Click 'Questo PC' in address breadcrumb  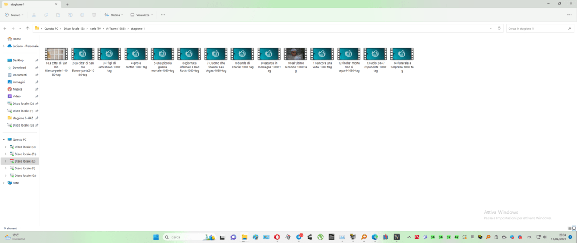click(51, 28)
